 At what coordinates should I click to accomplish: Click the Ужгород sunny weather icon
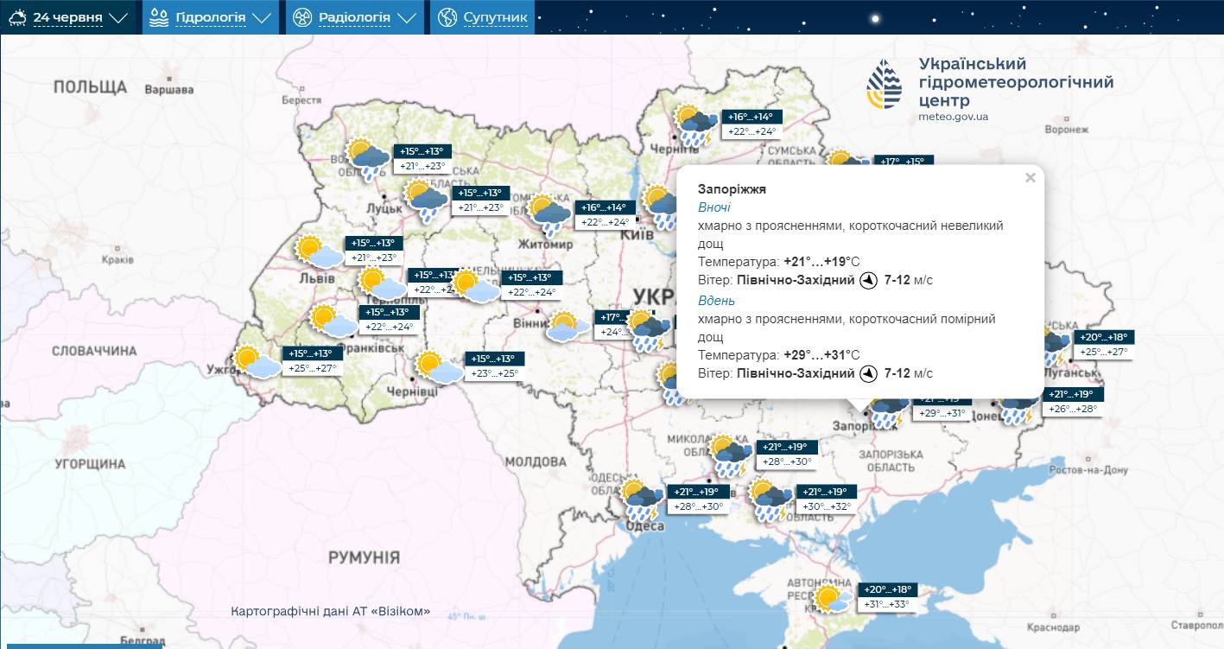coord(256,361)
